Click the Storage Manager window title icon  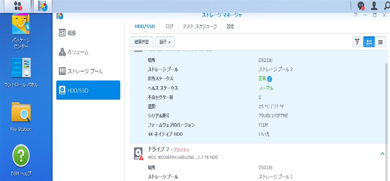[x=60, y=16]
